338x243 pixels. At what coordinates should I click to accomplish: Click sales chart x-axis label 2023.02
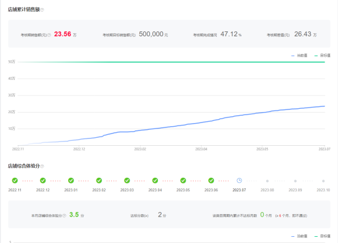[140, 149]
